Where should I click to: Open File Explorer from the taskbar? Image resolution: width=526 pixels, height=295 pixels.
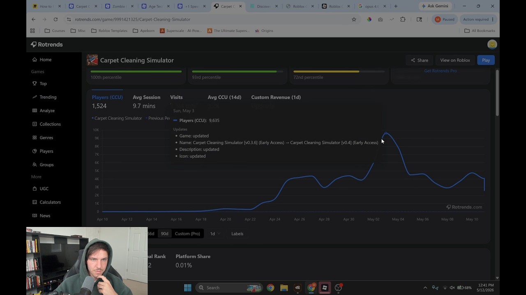click(x=284, y=288)
